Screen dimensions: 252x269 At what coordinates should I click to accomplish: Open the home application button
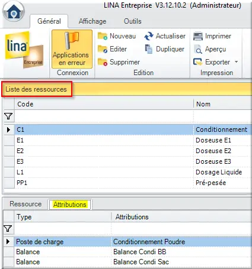pos(14,11)
